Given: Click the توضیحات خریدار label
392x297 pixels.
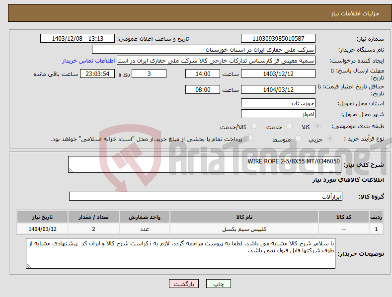Looking at the screenshot, I should point(361,254).
